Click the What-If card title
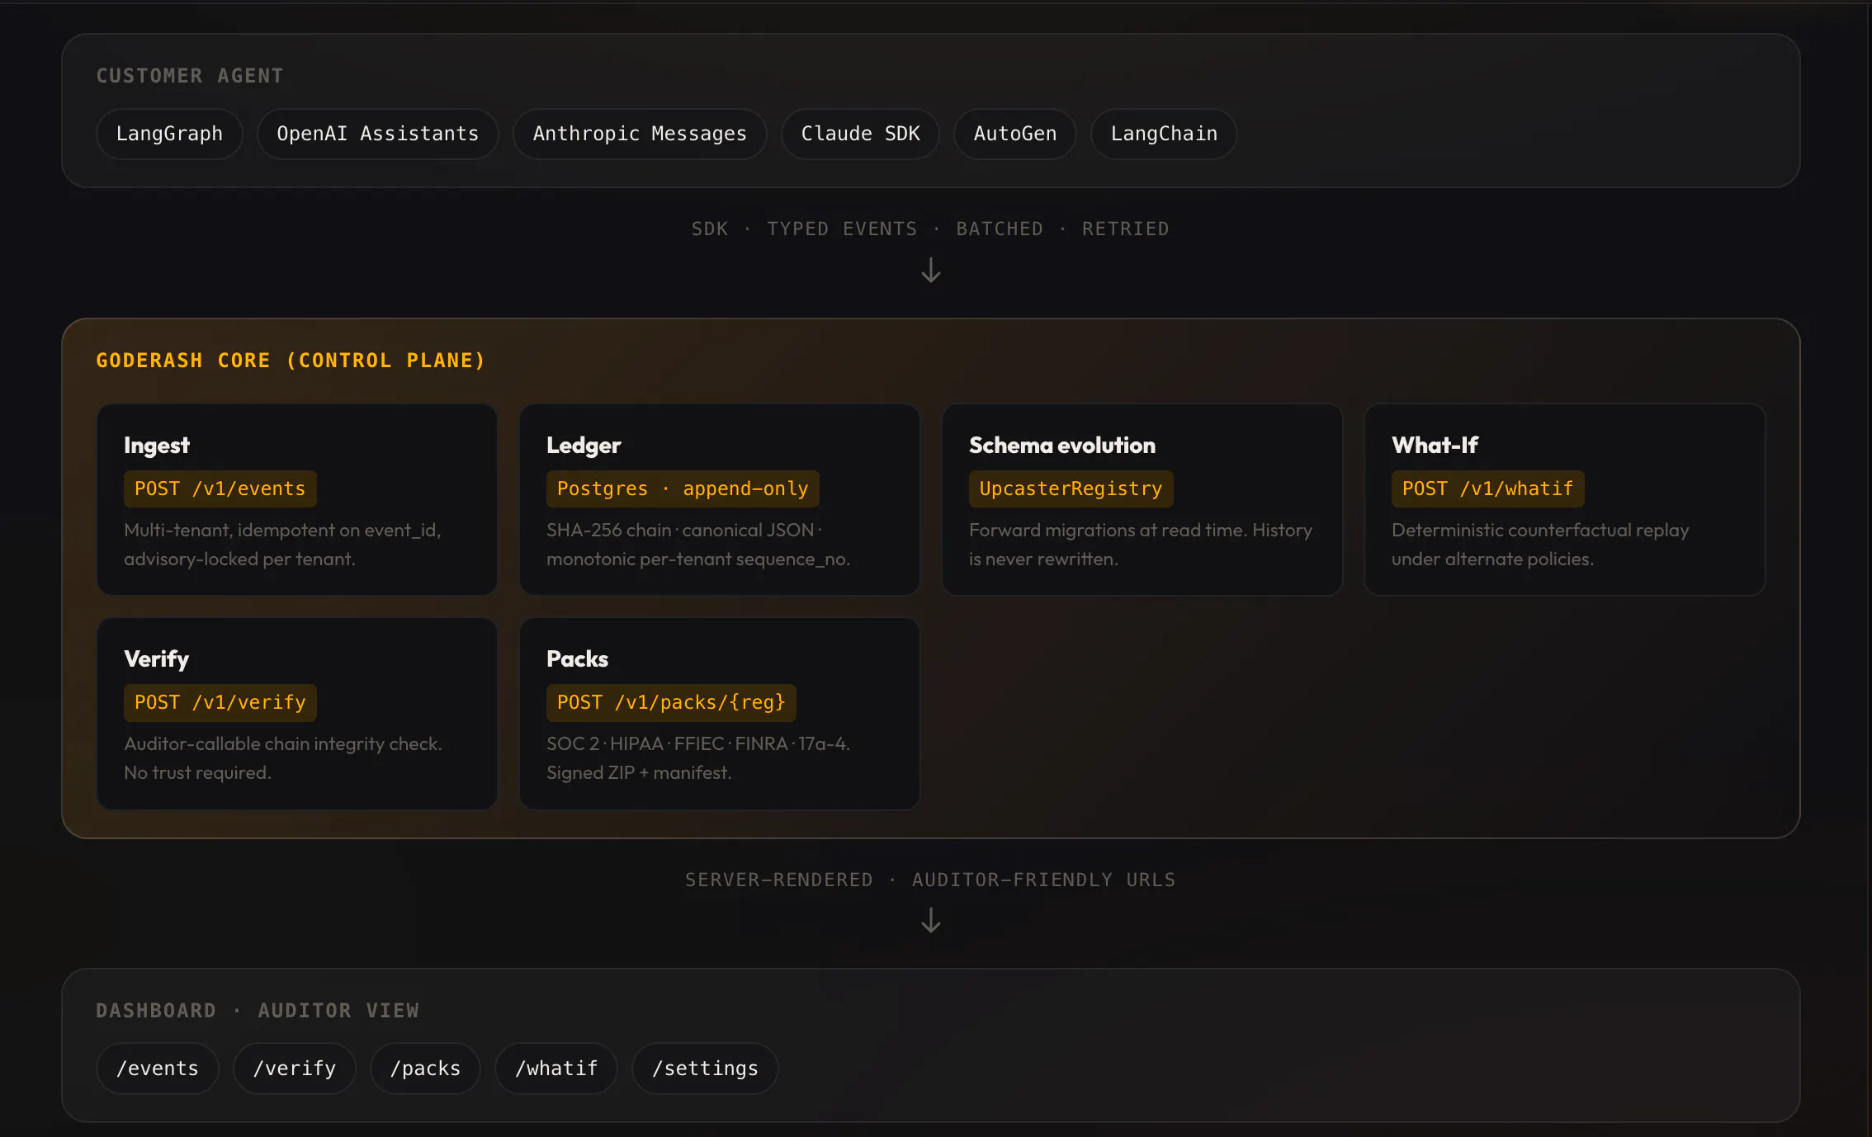 1435,445
